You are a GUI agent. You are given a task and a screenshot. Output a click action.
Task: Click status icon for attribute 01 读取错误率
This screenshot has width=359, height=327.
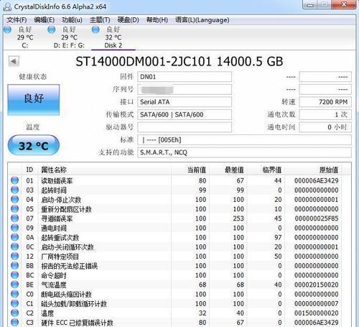15,180
